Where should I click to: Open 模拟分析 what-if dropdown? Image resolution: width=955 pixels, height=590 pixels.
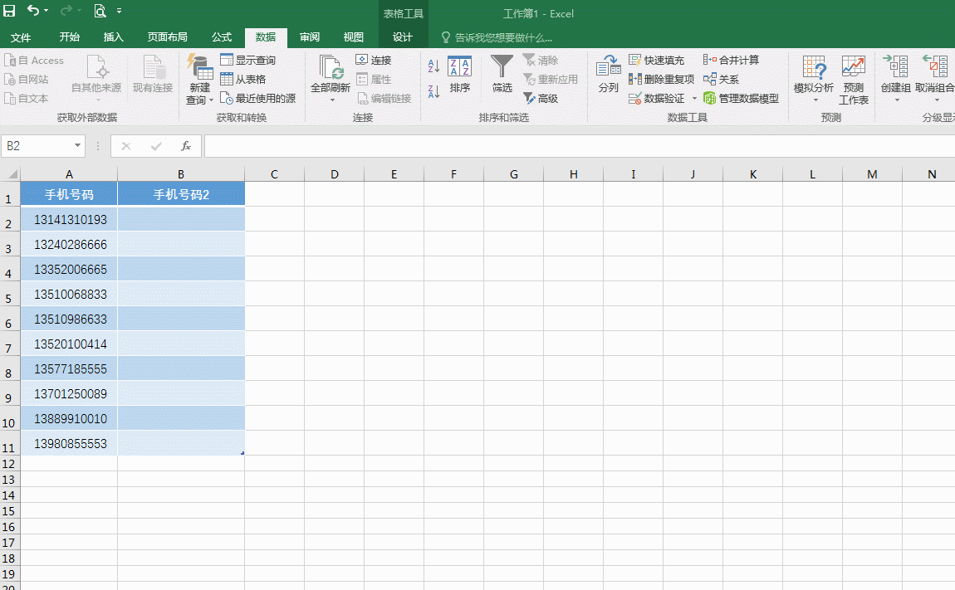click(814, 78)
